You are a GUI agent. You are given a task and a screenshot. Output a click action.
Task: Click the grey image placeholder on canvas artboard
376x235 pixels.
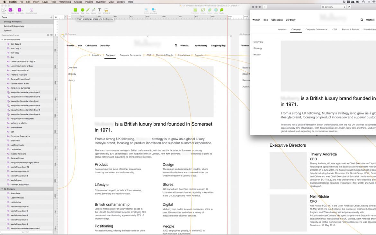[154, 92]
